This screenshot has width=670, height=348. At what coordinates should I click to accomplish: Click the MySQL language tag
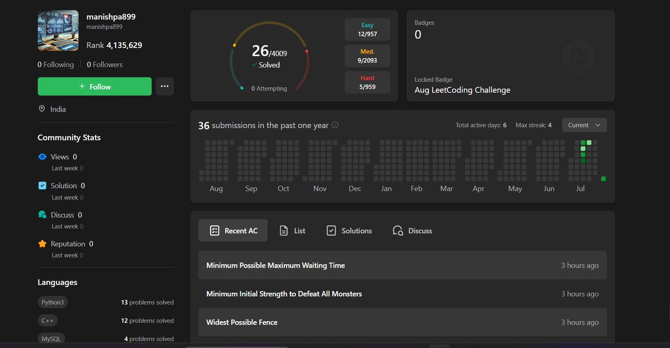click(51, 339)
